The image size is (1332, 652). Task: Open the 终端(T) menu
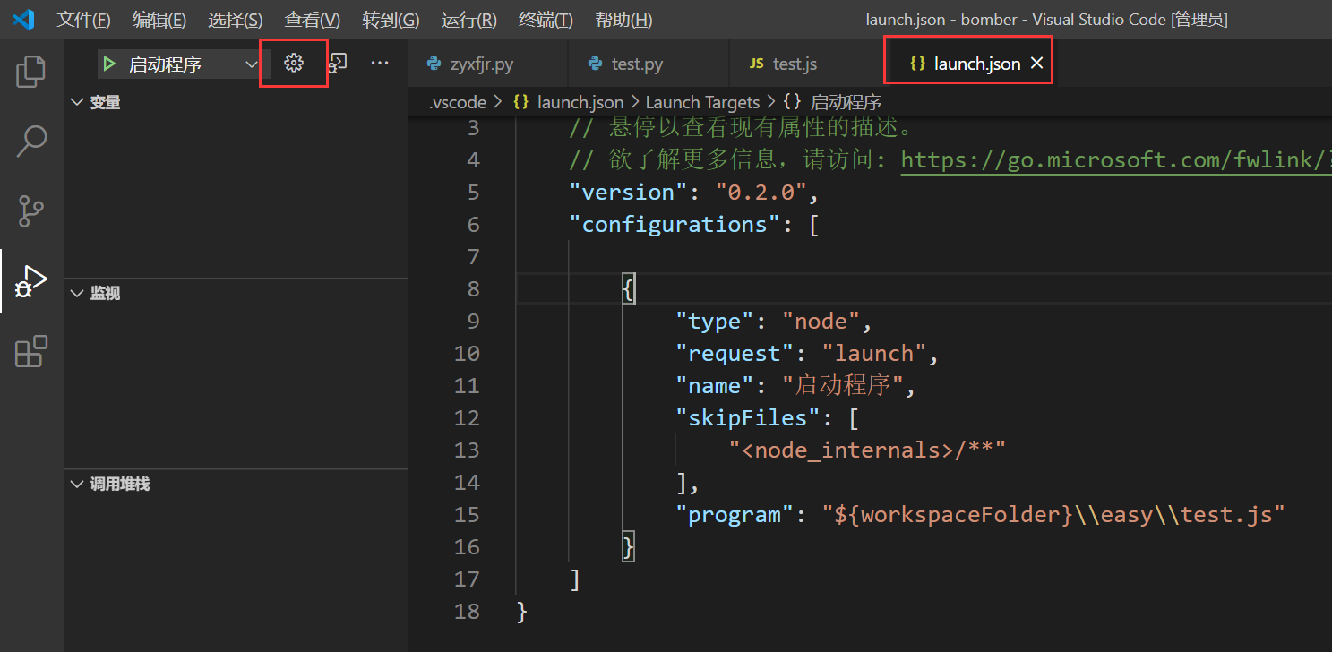546,20
